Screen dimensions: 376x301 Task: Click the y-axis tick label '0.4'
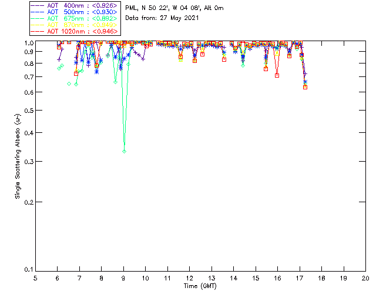[x=29, y=133]
